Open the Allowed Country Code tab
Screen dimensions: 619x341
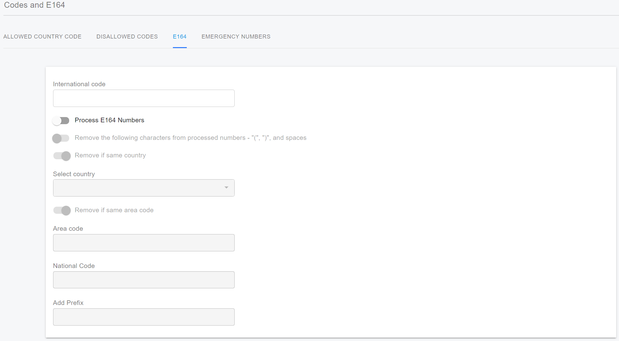click(x=42, y=37)
